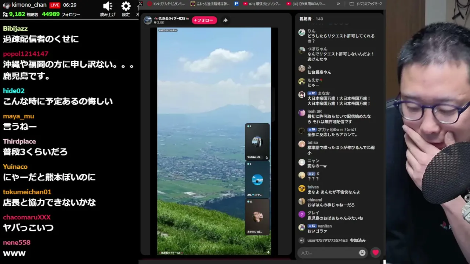The width and height of the screenshot is (470, 264).
Task: Click username maya_mu in left chat
Action: click(x=18, y=116)
